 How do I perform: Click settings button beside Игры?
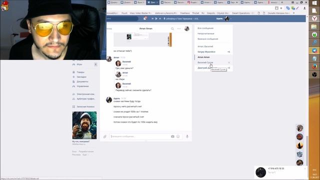[95, 64]
